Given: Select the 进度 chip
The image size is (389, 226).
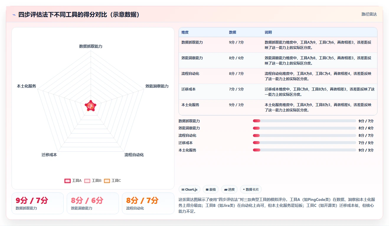Looking at the screenshot, I should (x=229, y=189).
